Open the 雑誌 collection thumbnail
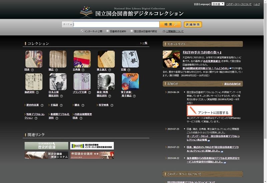Viewport: 267px width, 183px height. point(58,59)
